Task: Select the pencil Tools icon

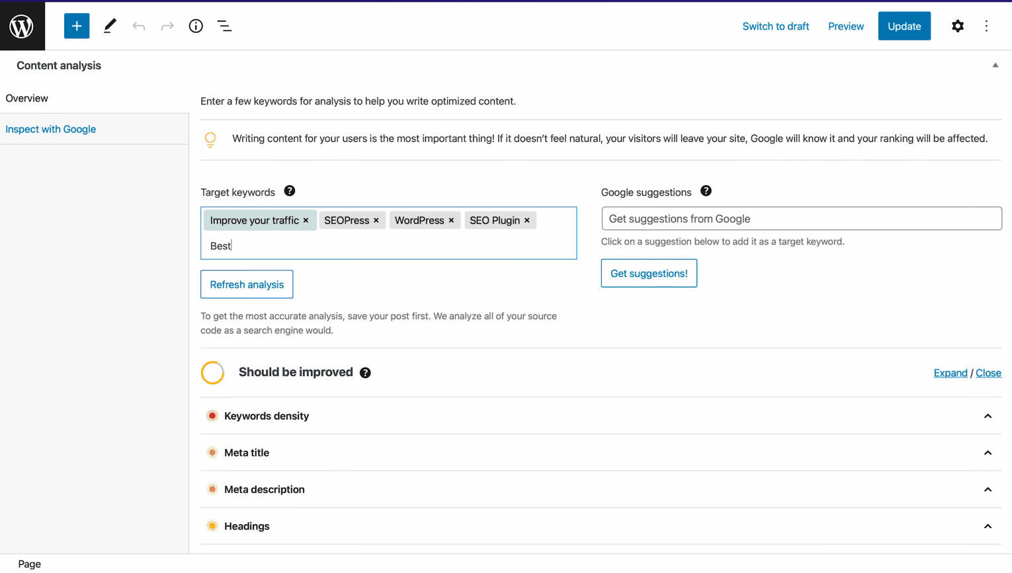Action: [x=110, y=26]
